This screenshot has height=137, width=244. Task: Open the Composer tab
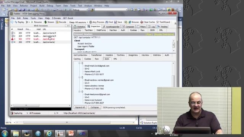tap(128, 27)
